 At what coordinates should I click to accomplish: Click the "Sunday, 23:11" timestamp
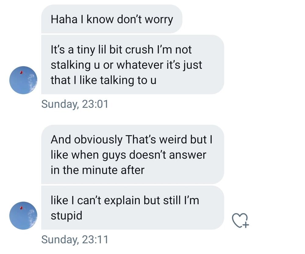[x=75, y=239]
